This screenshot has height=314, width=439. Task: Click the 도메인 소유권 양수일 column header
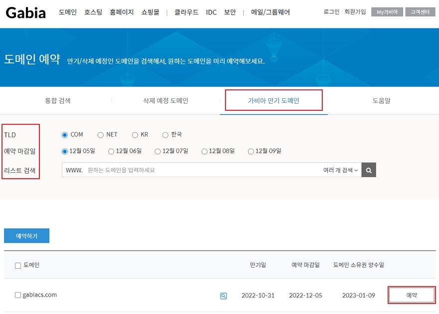pos(359,265)
